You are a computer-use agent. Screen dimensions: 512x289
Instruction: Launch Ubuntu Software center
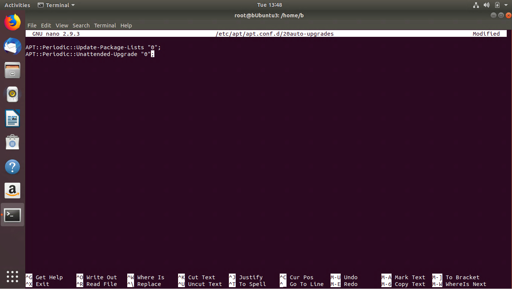12,142
